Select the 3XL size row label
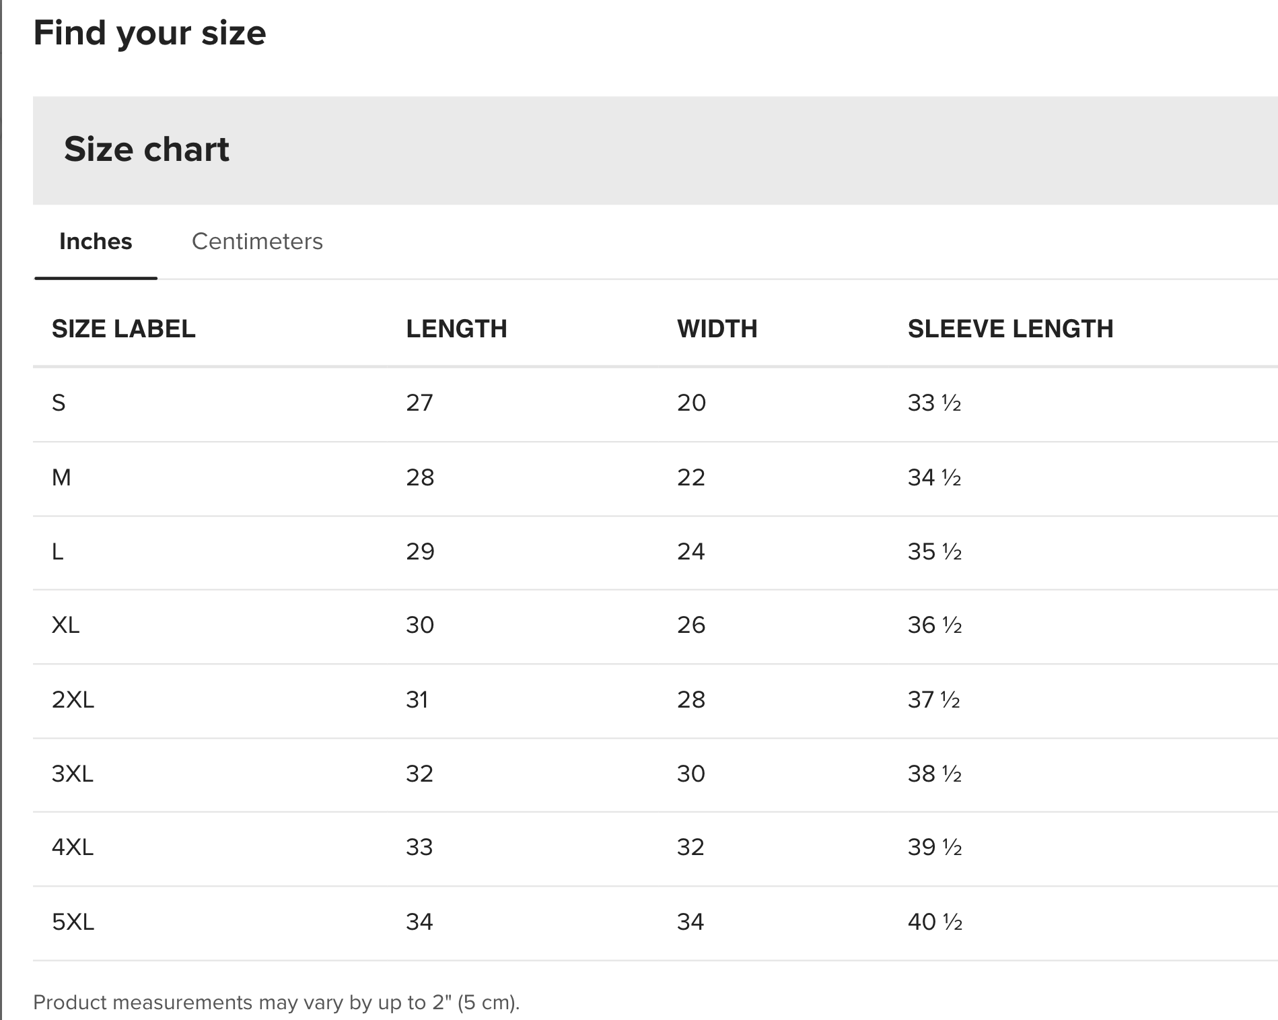This screenshot has height=1020, width=1278. tap(73, 774)
